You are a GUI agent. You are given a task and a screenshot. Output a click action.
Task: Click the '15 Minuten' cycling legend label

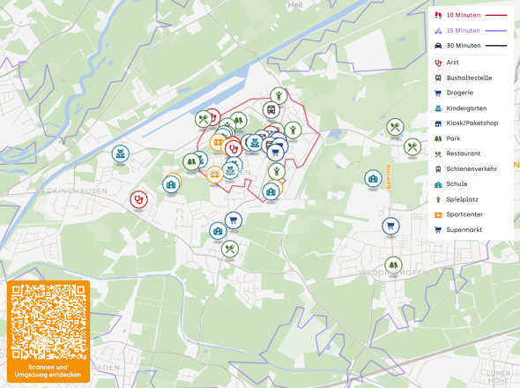tap(464, 31)
